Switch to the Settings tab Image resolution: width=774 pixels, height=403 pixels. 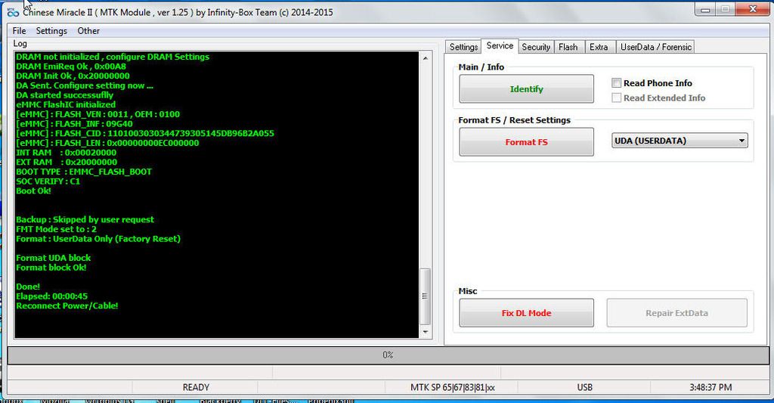pyautogui.click(x=463, y=47)
